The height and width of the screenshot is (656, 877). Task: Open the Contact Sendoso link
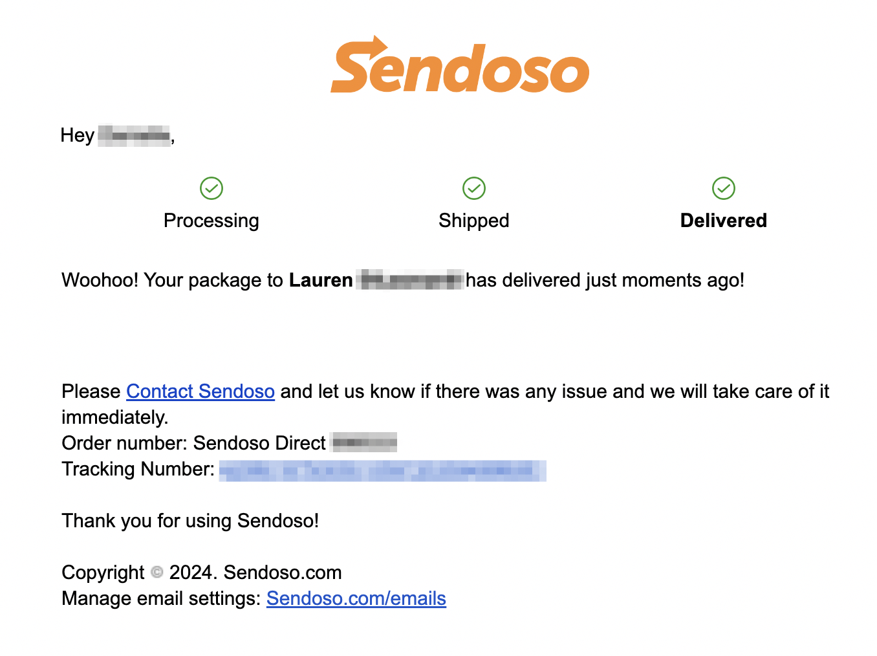[x=200, y=391]
